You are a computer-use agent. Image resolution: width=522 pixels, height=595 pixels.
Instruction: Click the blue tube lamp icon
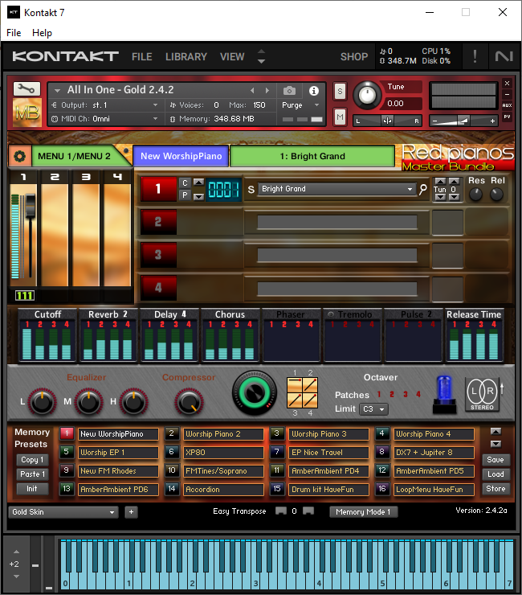tap(444, 394)
